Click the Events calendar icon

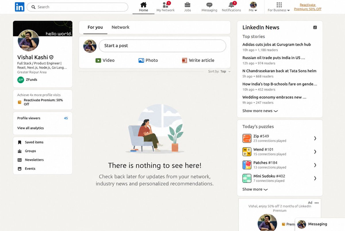click(x=20, y=169)
